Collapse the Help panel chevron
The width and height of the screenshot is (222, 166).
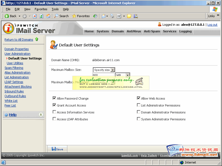(41, 115)
